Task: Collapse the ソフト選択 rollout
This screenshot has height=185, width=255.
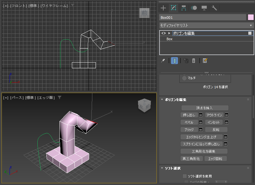Action: 162,168
